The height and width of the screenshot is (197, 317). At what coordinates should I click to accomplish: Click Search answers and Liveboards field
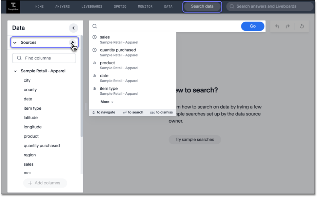click(x=270, y=6)
